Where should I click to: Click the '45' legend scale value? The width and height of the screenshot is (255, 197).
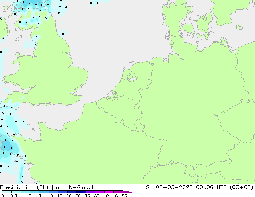tap(115, 195)
